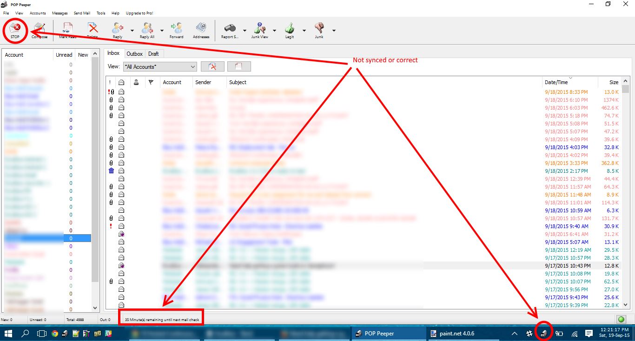
Task: Open the Send Mail menu
Action: (82, 13)
